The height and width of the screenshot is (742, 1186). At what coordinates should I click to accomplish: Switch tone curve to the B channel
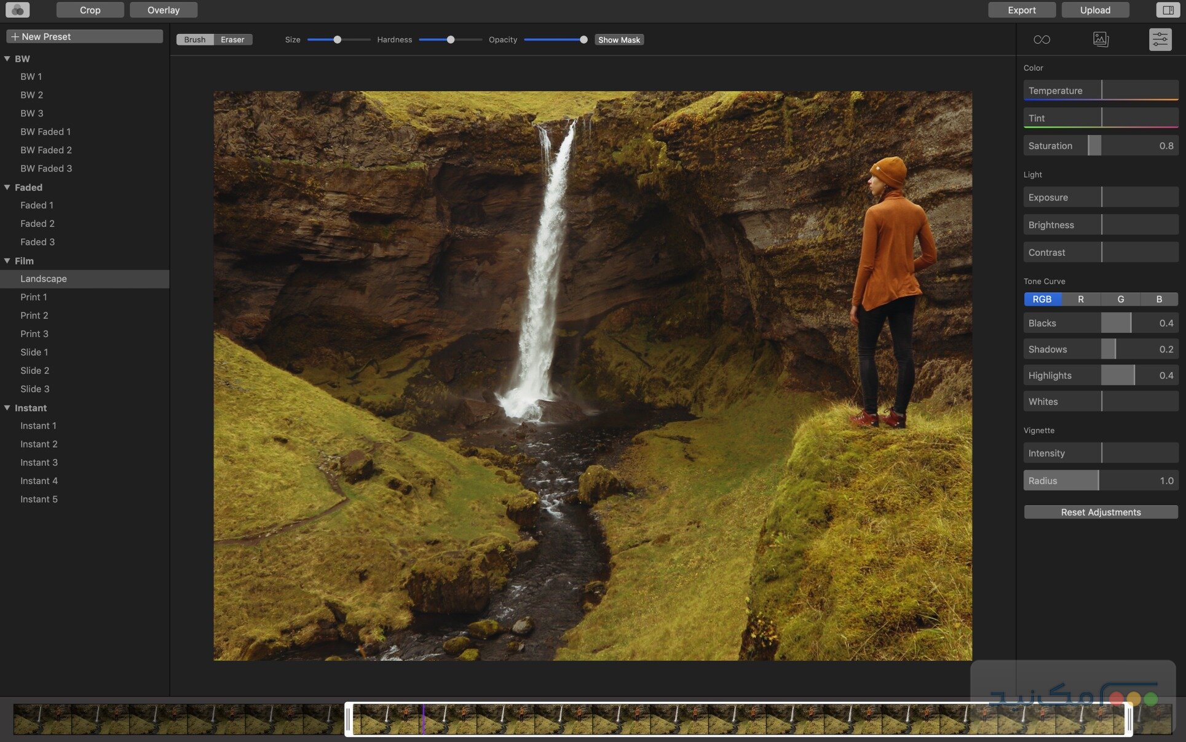click(1159, 299)
